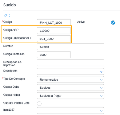Viewport: 120px width, 115px height.
Task: Toggle the Guardar Valores Cero checkbox
Action: pyautogui.click(x=39, y=104)
